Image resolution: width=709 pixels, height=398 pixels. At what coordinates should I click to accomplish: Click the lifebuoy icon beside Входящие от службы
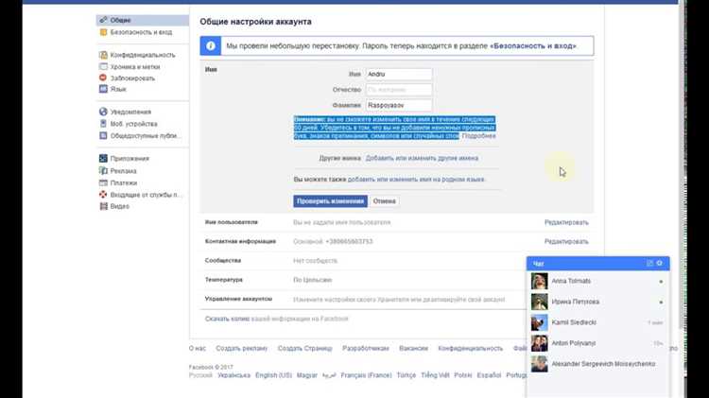tap(103, 194)
